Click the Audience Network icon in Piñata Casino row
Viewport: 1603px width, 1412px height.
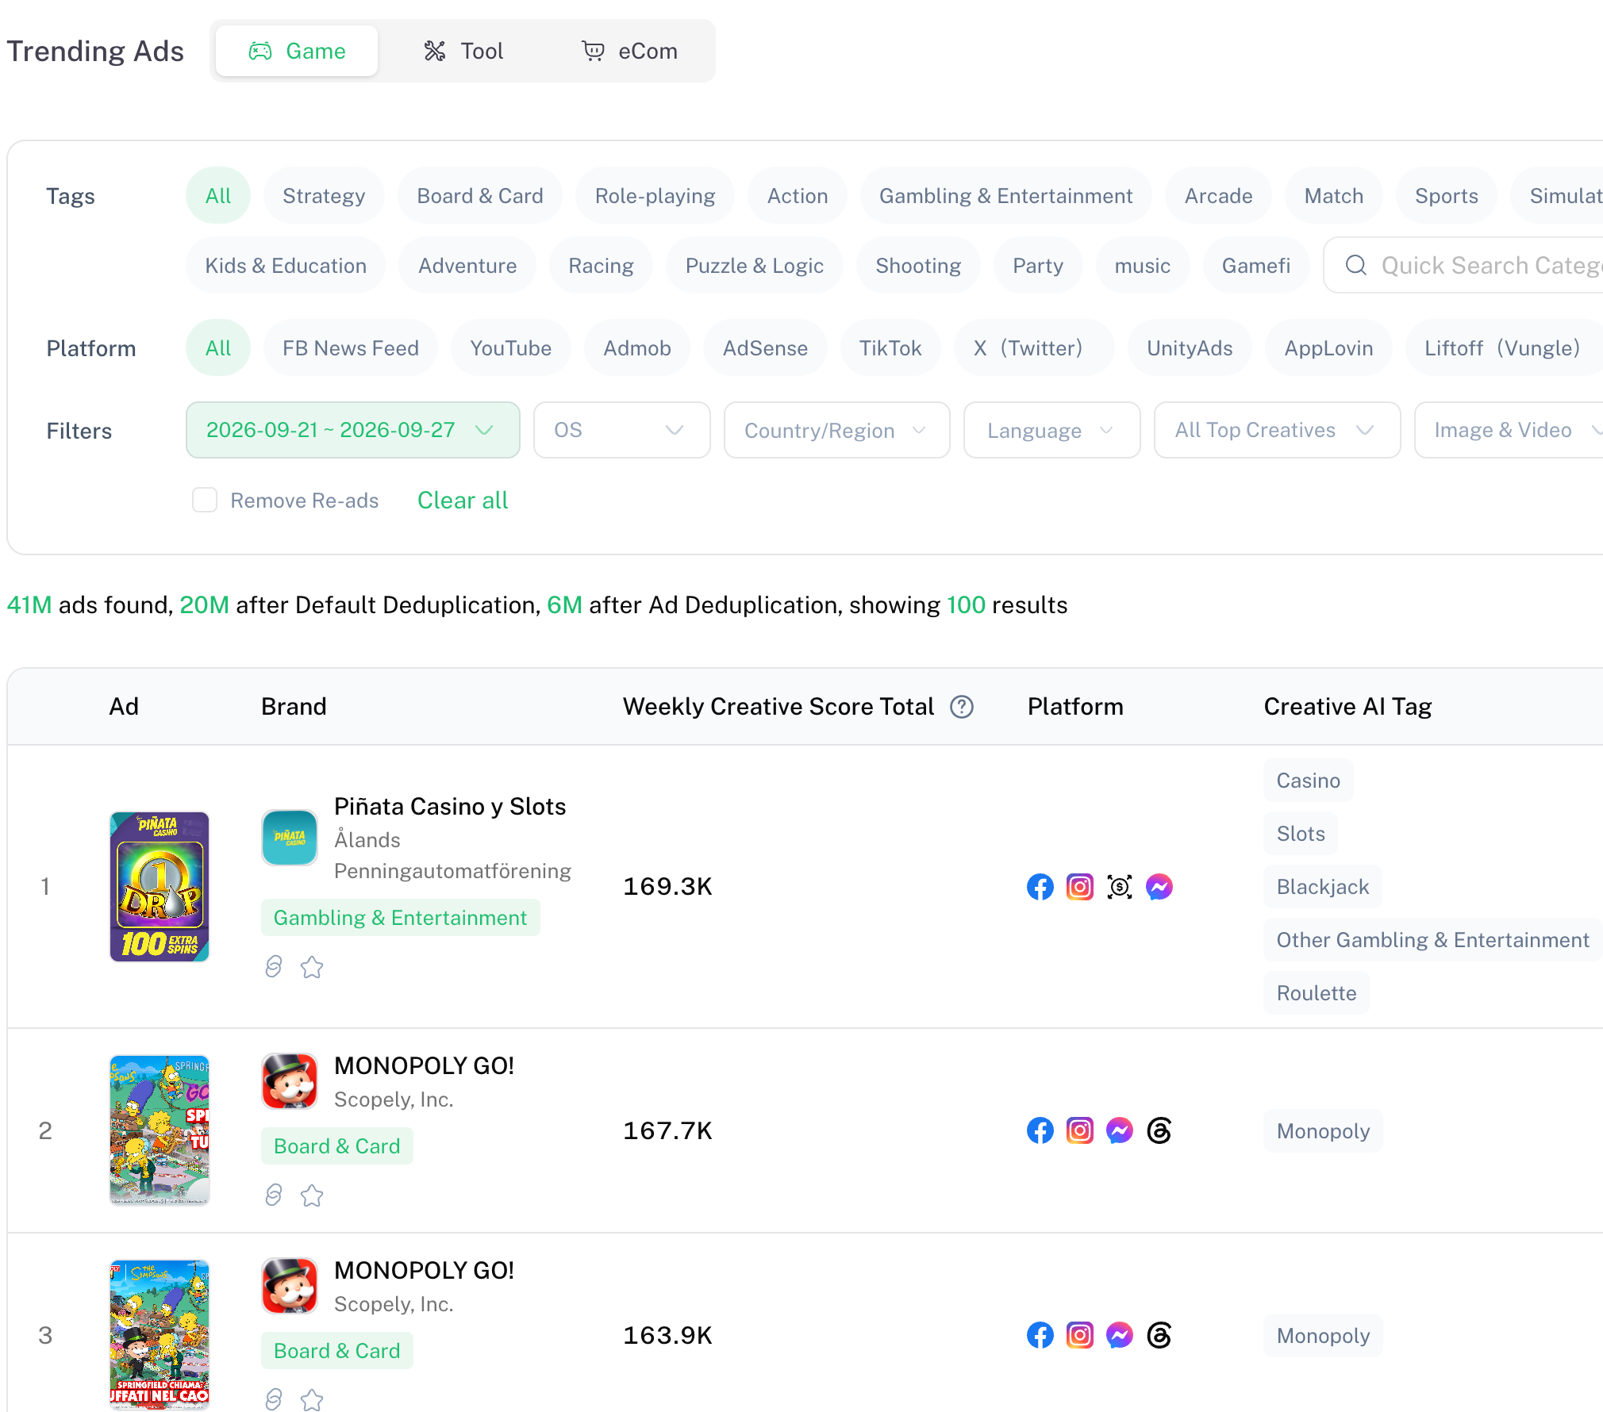1119,887
